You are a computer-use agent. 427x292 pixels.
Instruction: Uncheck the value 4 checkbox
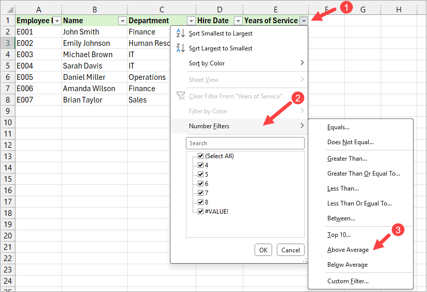point(201,165)
